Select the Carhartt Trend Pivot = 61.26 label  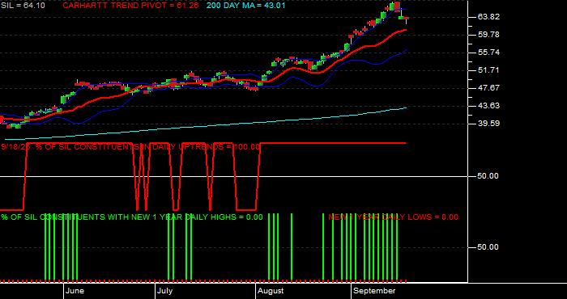pos(130,6)
